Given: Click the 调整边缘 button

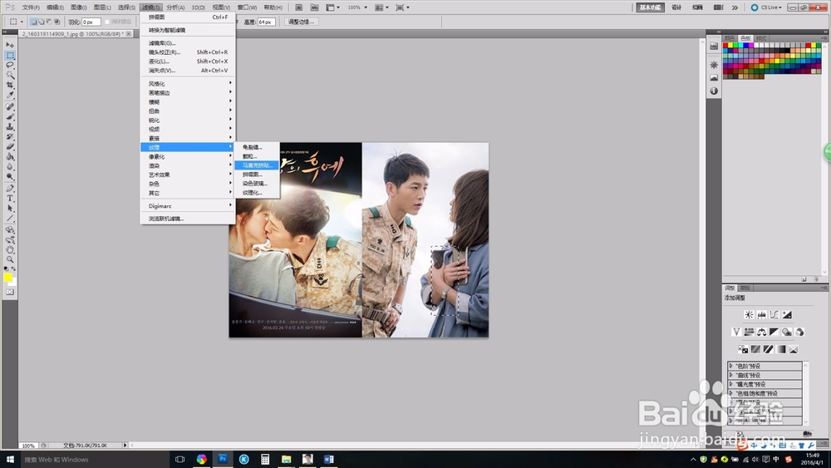Looking at the screenshot, I should click(301, 22).
